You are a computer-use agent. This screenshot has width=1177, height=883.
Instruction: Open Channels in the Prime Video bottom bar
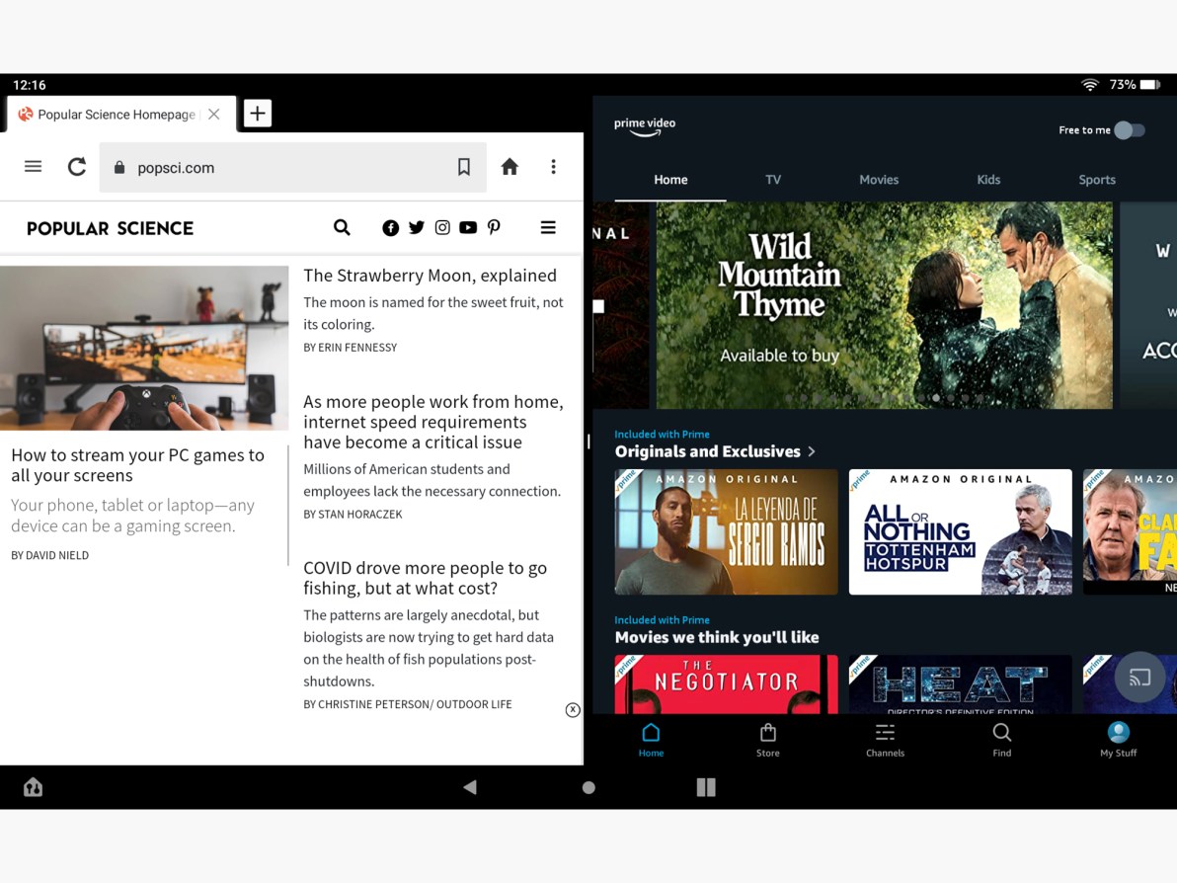tap(885, 739)
